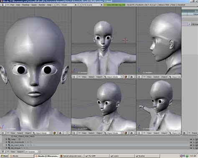Open the All Scenes dropdown in outliner
This screenshot has width=198, height=158.
(33, 152)
